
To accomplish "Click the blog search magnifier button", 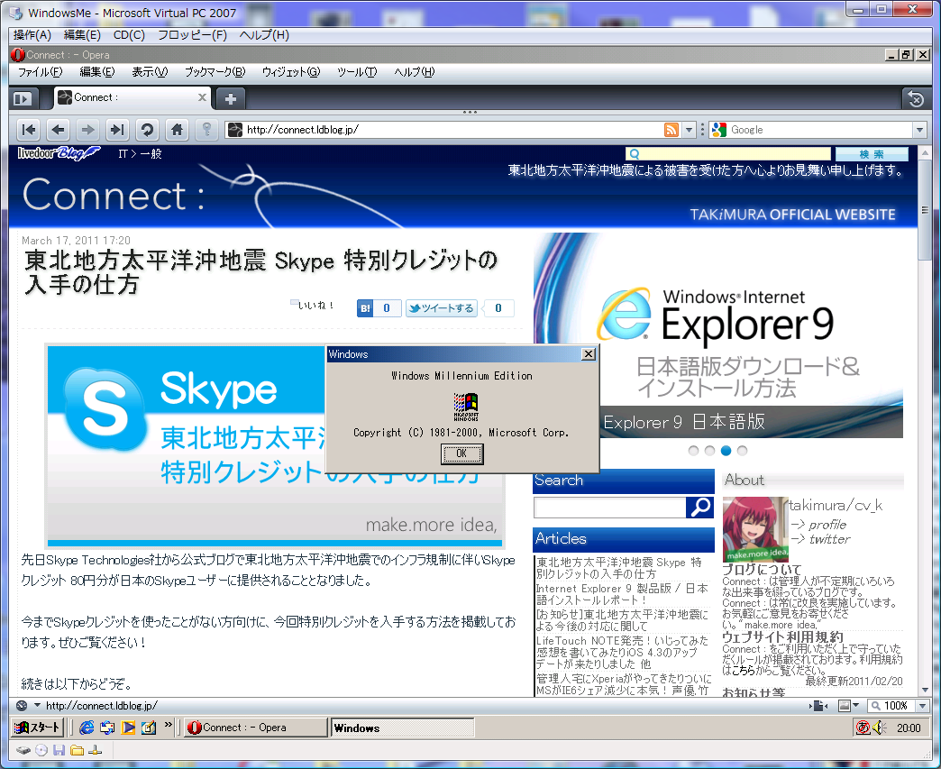I will (x=699, y=508).
